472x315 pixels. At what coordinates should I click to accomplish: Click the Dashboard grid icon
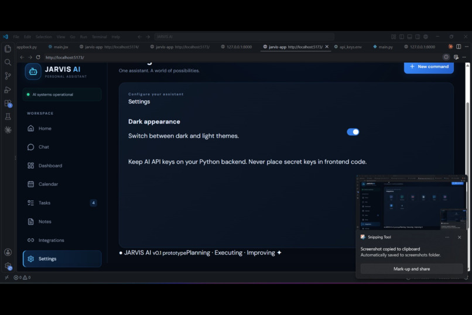click(30, 166)
